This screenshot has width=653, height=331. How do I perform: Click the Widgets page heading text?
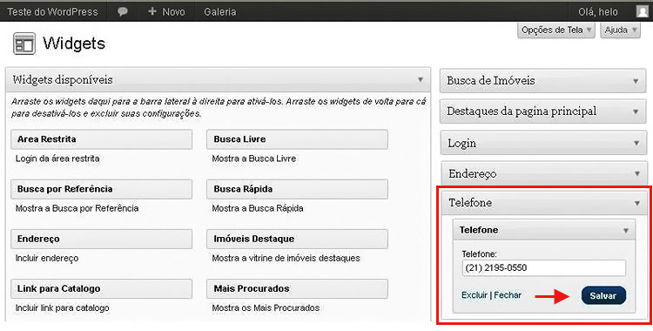pyautogui.click(x=74, y=44)
